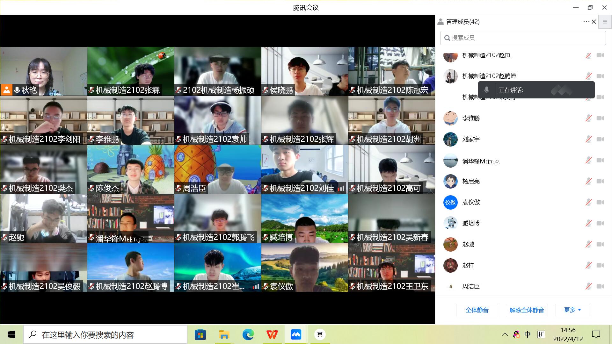
Task: Toggle microphone for 杨启亮 in member list
Action: (x=588, y=181)
